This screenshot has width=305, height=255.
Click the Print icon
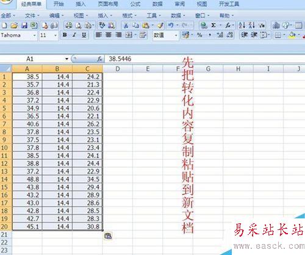(x=68, y=26)
